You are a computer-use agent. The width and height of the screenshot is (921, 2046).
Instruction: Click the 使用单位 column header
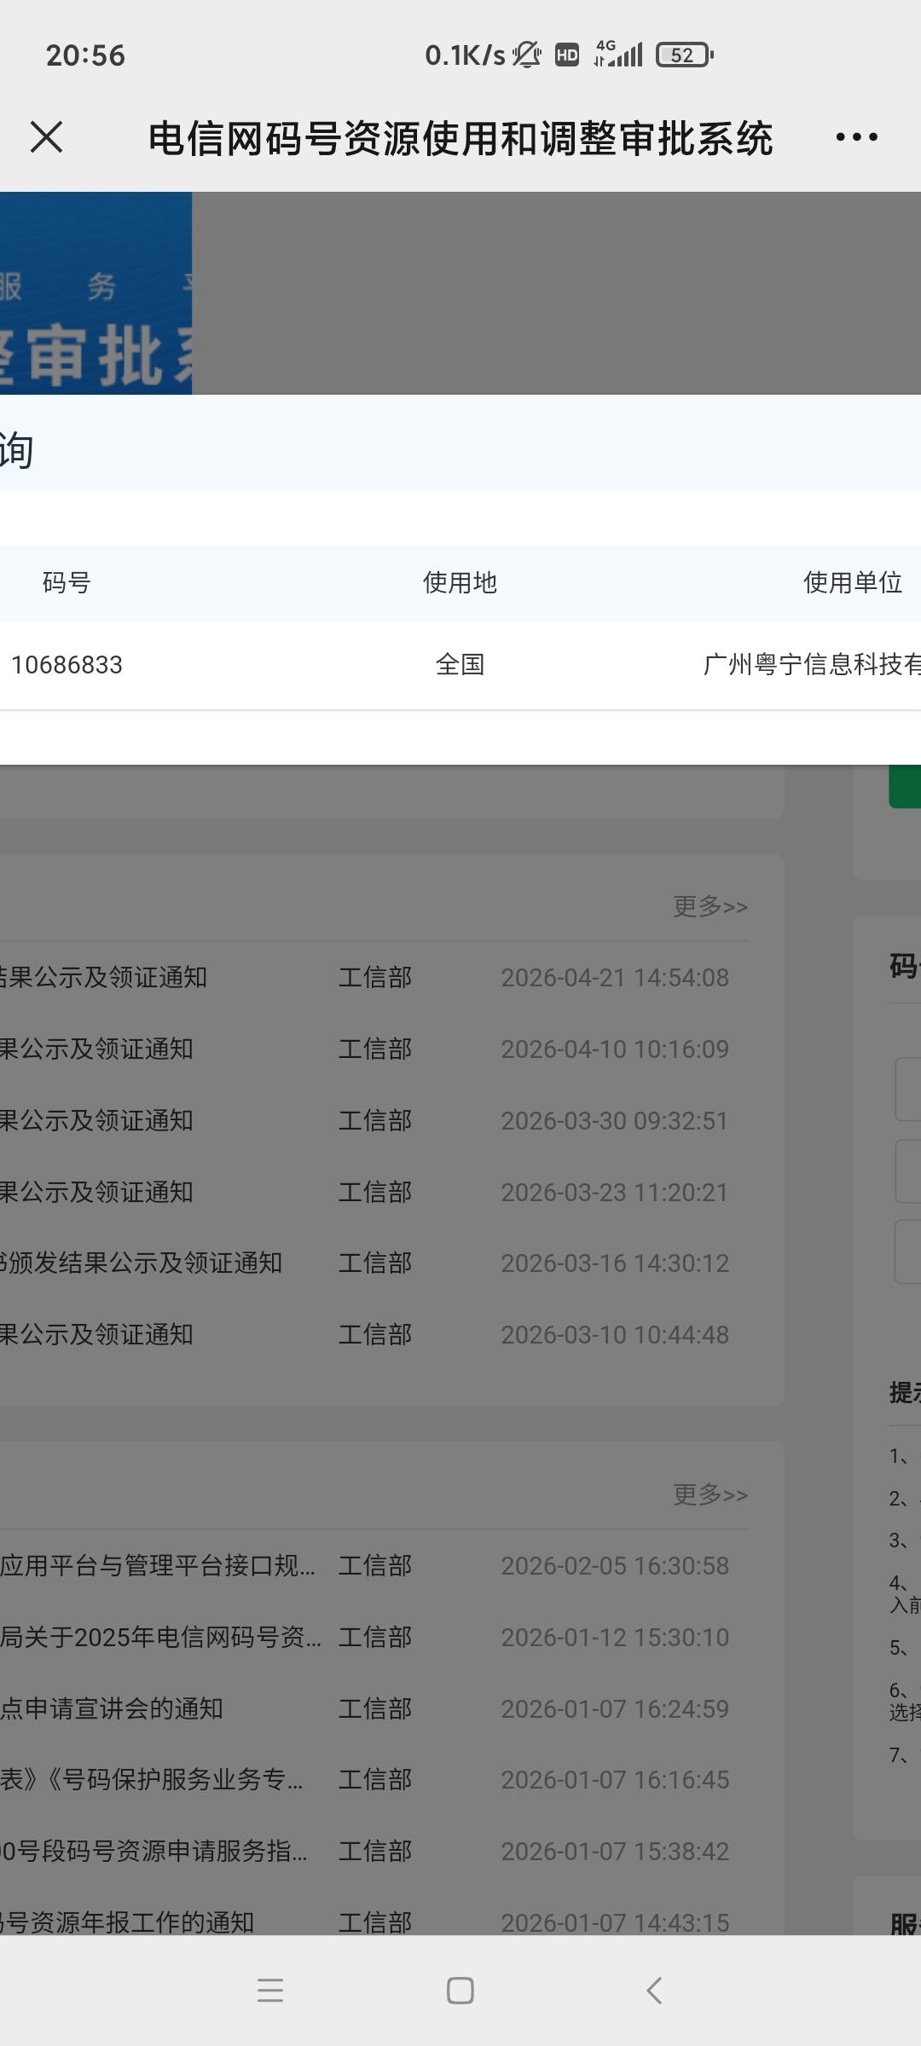tap(852, 583)
